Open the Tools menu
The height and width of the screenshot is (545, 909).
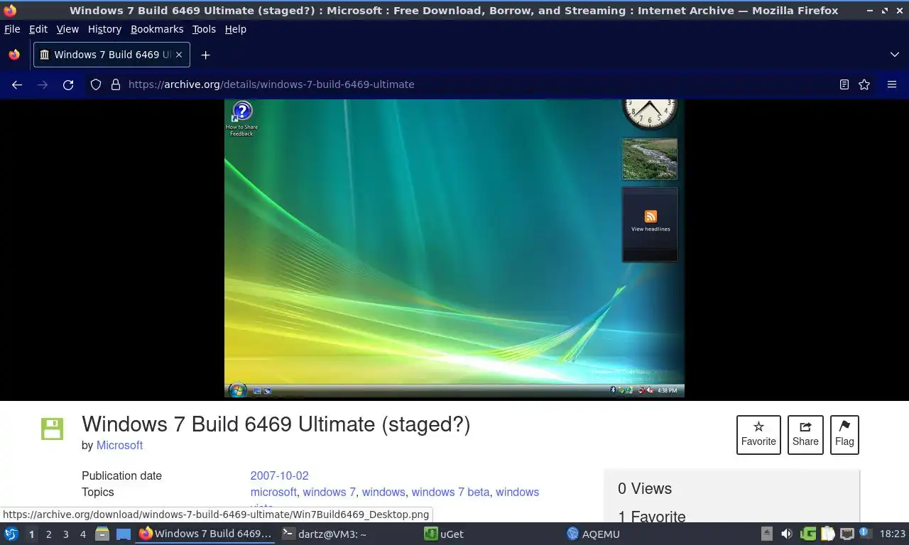pos(204,29)
